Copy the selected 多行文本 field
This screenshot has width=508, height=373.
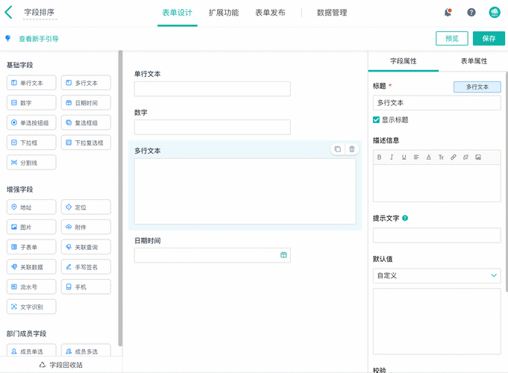coord(337,149)
